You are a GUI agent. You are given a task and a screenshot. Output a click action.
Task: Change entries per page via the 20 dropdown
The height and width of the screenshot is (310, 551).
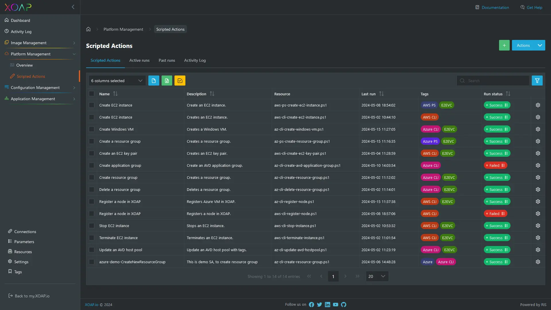click(377, 276)
